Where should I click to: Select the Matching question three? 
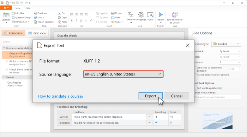(x=17, y=71)
